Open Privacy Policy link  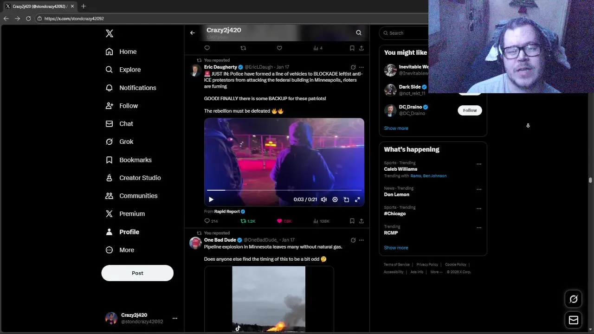click(427, 264)
